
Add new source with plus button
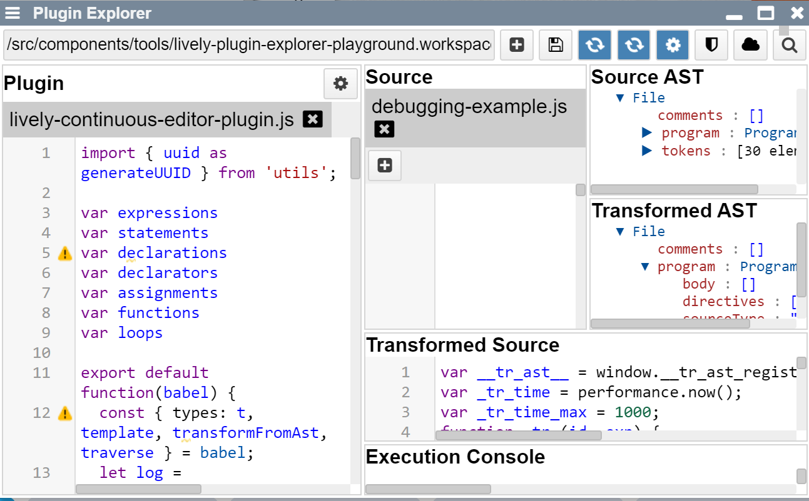(x=385, y=166)
